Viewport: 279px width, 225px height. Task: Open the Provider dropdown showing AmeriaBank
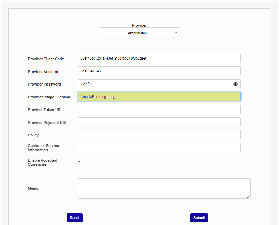139,32
